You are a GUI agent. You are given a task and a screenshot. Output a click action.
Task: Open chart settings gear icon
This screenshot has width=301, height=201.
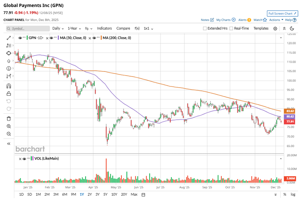pos(275,29)
